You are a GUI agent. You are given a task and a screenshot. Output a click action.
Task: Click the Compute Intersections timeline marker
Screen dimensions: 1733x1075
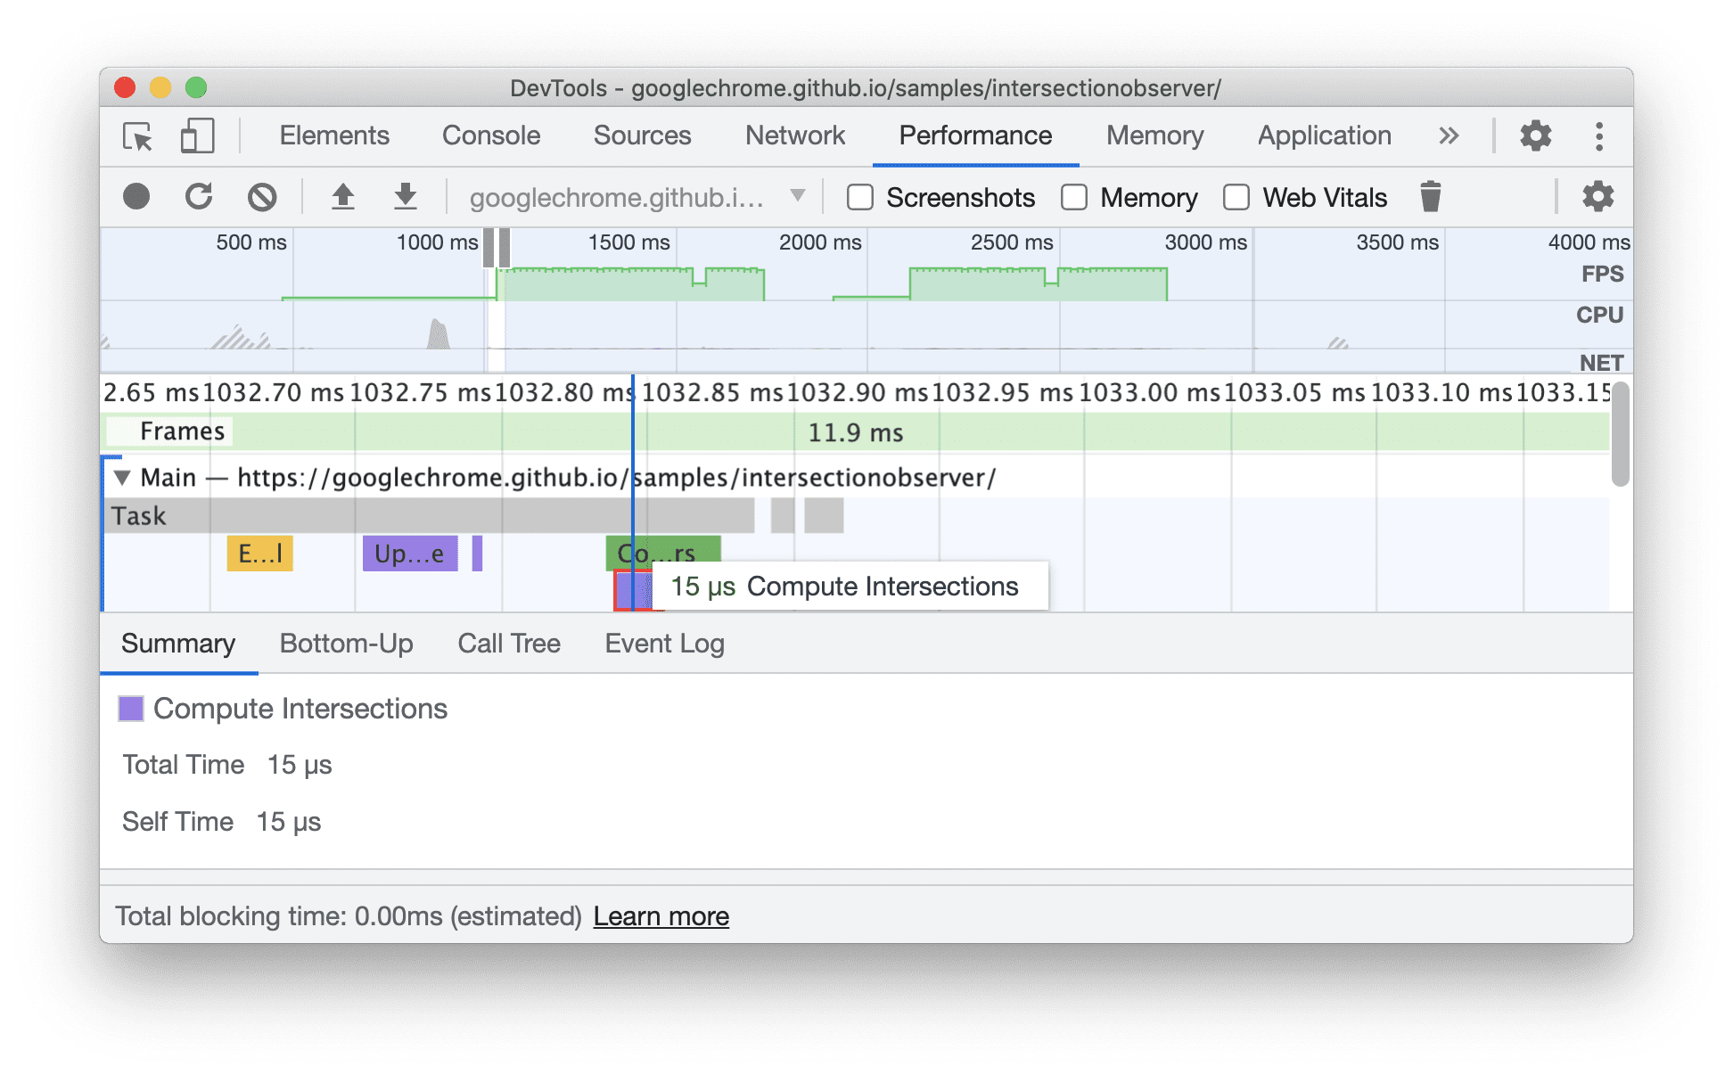(628, 588)
